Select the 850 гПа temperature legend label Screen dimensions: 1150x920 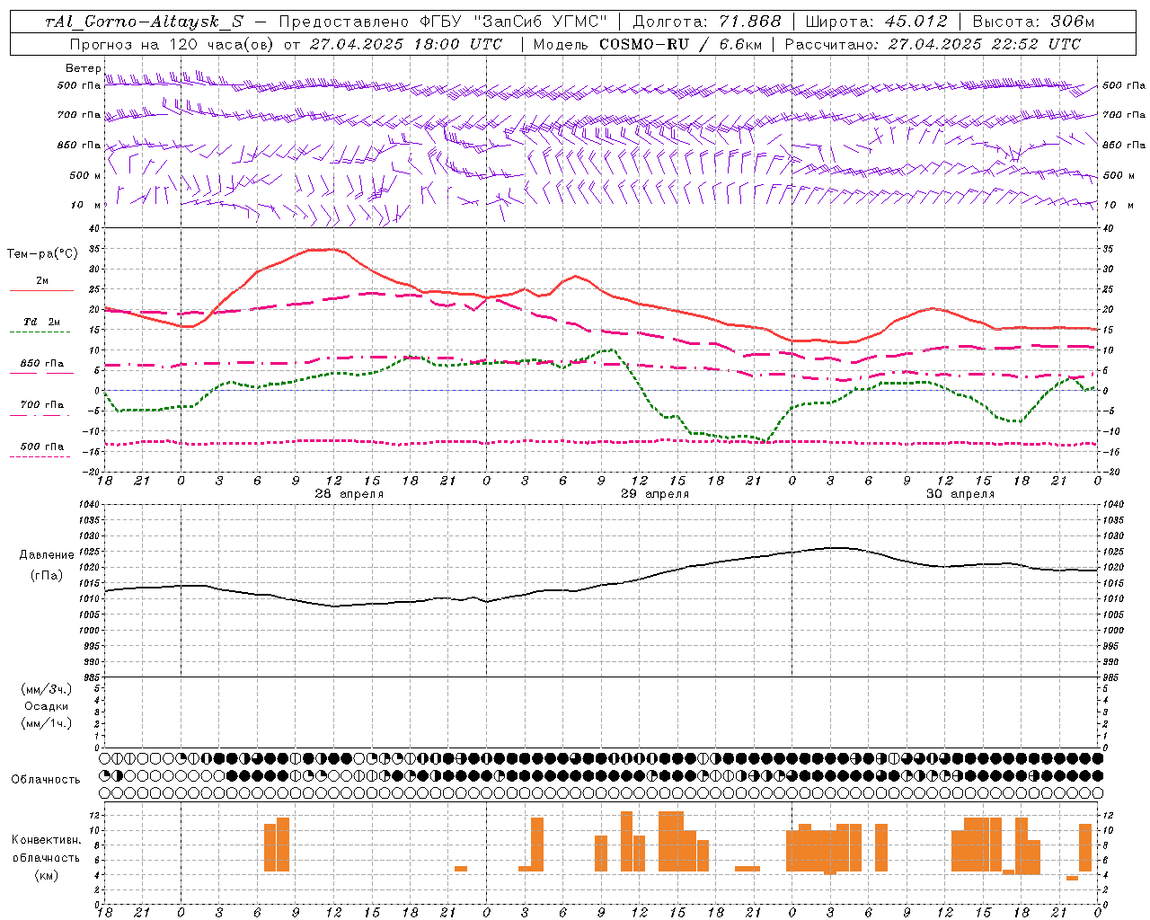[42, 364]
